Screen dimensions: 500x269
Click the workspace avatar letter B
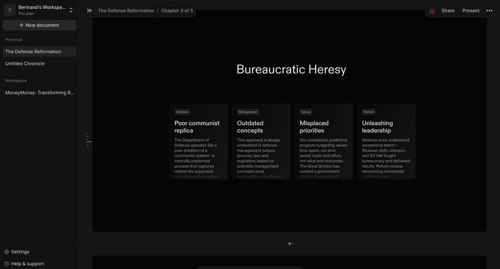[9, 10]
